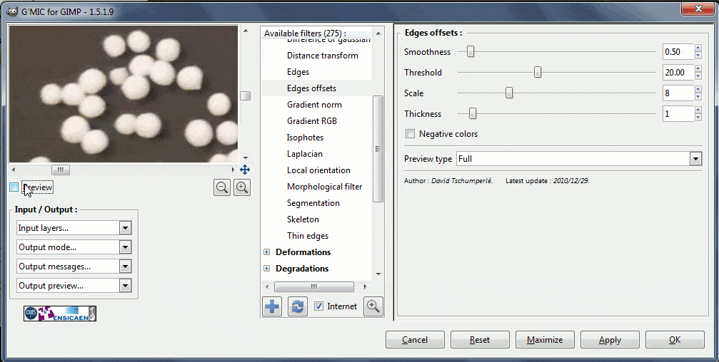This screenshot has width=719, height=362.
Task: Select the Morphological filter entry
Action: click(325, 187)
